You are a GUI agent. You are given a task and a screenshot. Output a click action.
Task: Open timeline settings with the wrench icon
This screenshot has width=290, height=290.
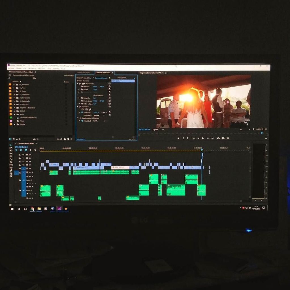35,150
